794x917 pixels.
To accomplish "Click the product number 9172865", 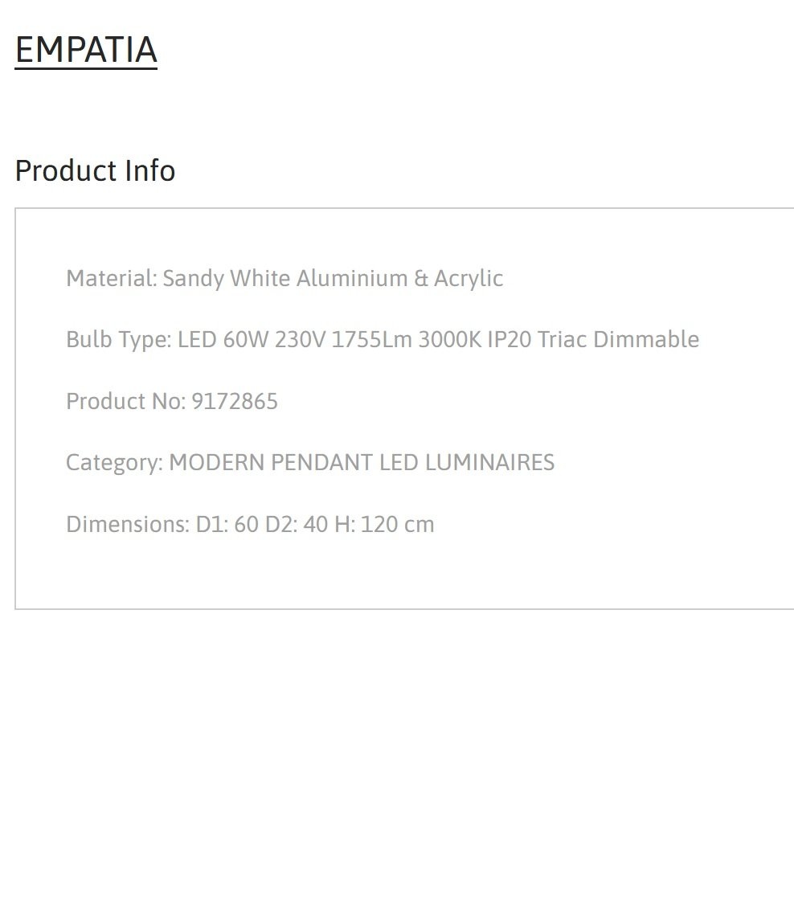I will [235, 401].
